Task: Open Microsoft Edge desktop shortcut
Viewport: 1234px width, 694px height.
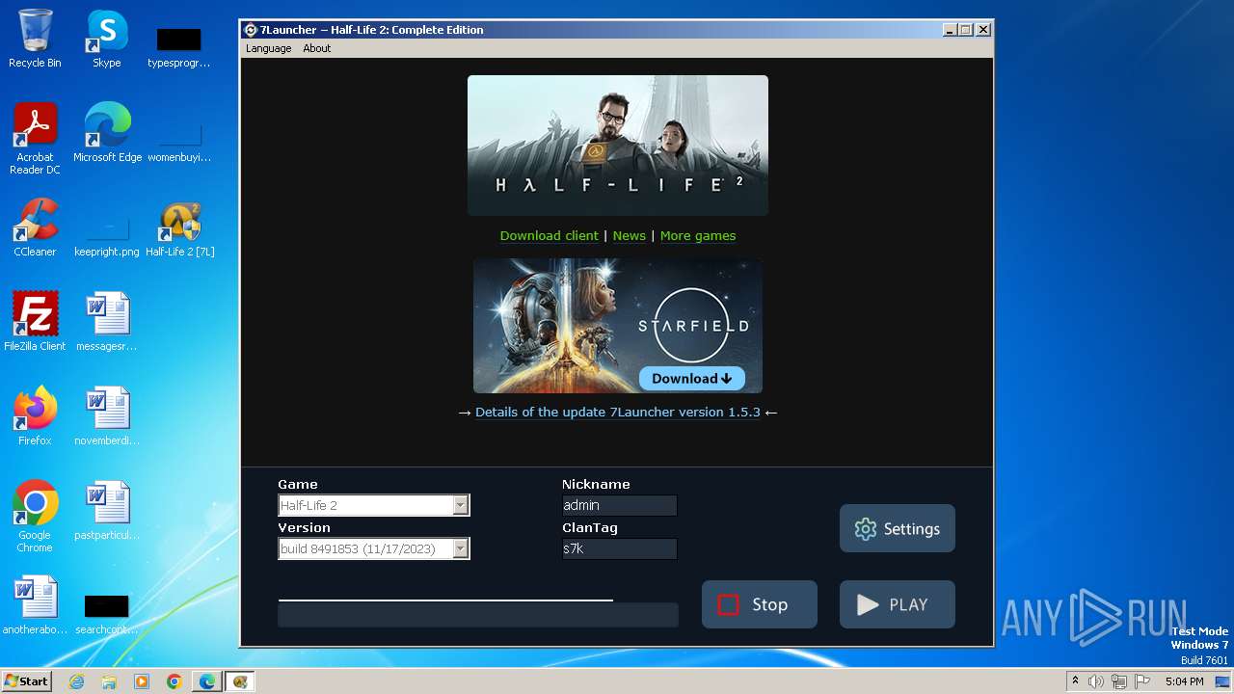Action: pyautogui.click(x=107, y=133)
